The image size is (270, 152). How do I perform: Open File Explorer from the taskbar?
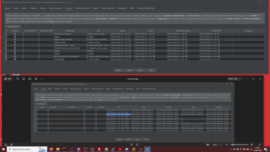tap(58, 149)
